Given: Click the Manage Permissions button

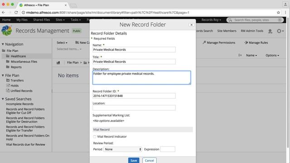Looking at the screenshot, I should pyautogui.click(x=219, y=43).
